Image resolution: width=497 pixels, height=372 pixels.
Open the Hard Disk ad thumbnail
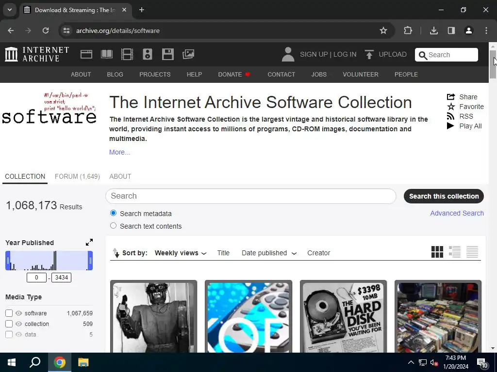click(343, 317)
